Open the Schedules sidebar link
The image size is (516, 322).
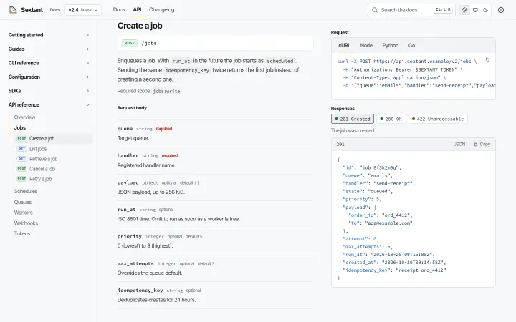click(26, 191)
